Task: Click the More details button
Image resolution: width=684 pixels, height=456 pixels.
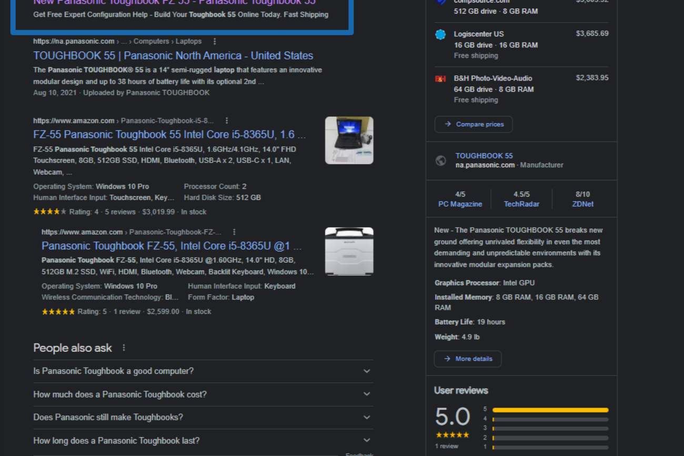Action: point(468,359)
